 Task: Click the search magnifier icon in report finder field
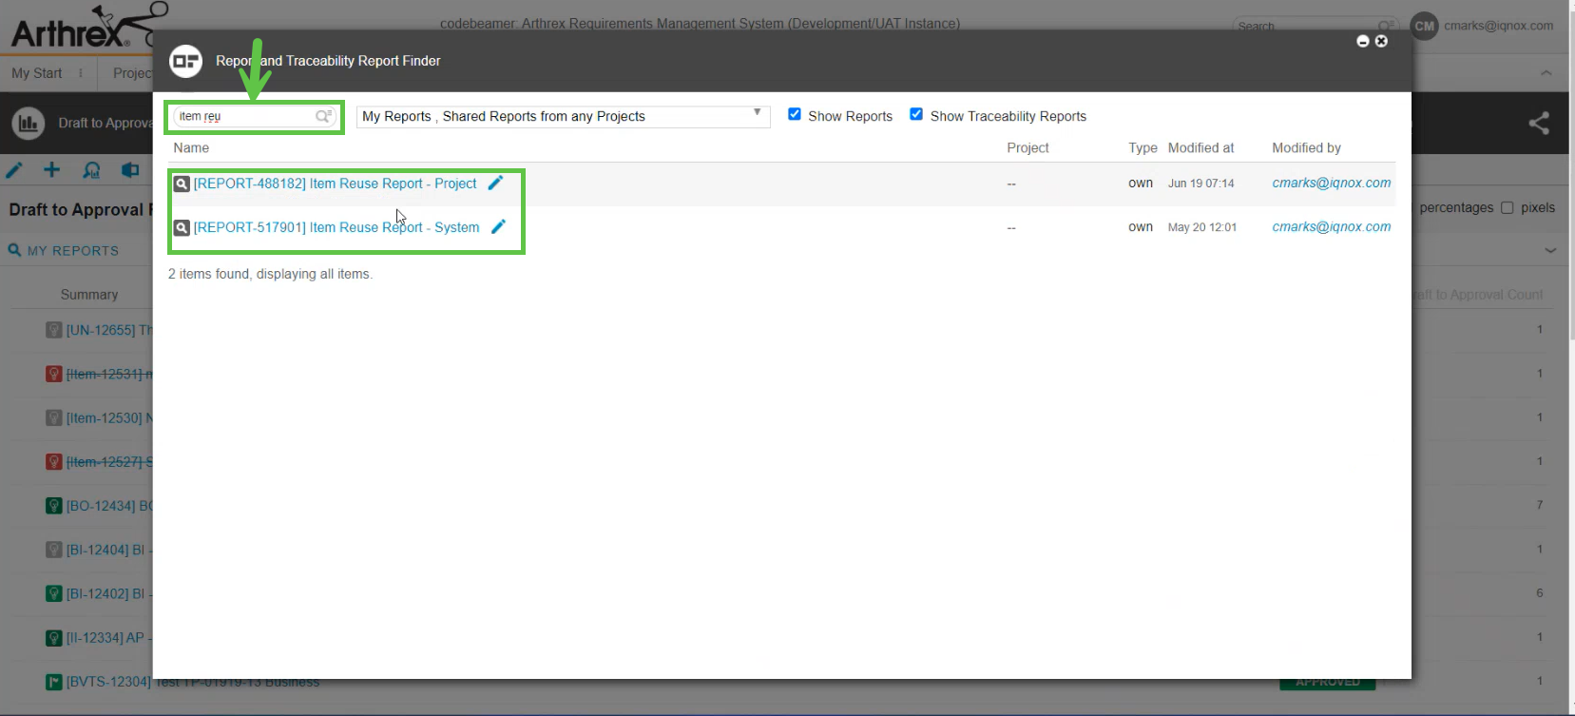click(x=323, y=116)
